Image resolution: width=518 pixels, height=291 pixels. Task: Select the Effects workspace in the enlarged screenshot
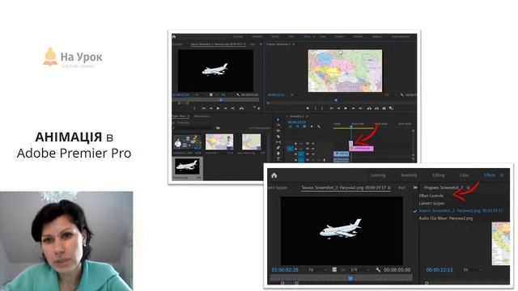coord(489,175)
